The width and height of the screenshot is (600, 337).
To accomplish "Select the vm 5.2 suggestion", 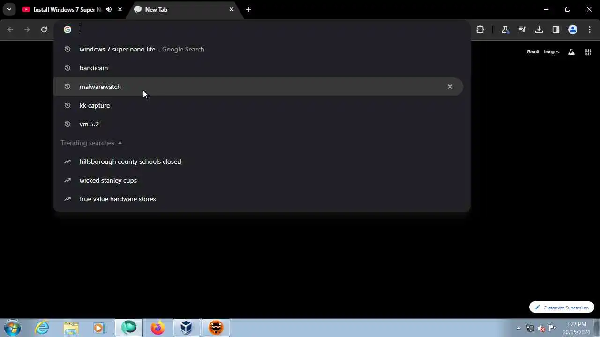I will coord(258,124).
